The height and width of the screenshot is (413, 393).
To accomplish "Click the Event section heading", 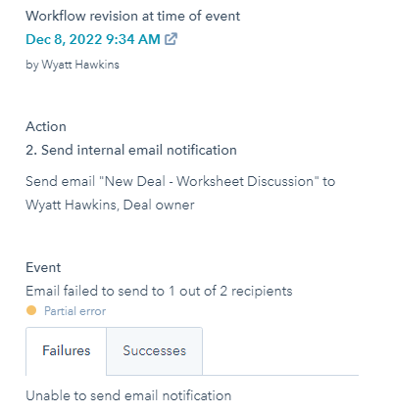I will click(43, 267).
